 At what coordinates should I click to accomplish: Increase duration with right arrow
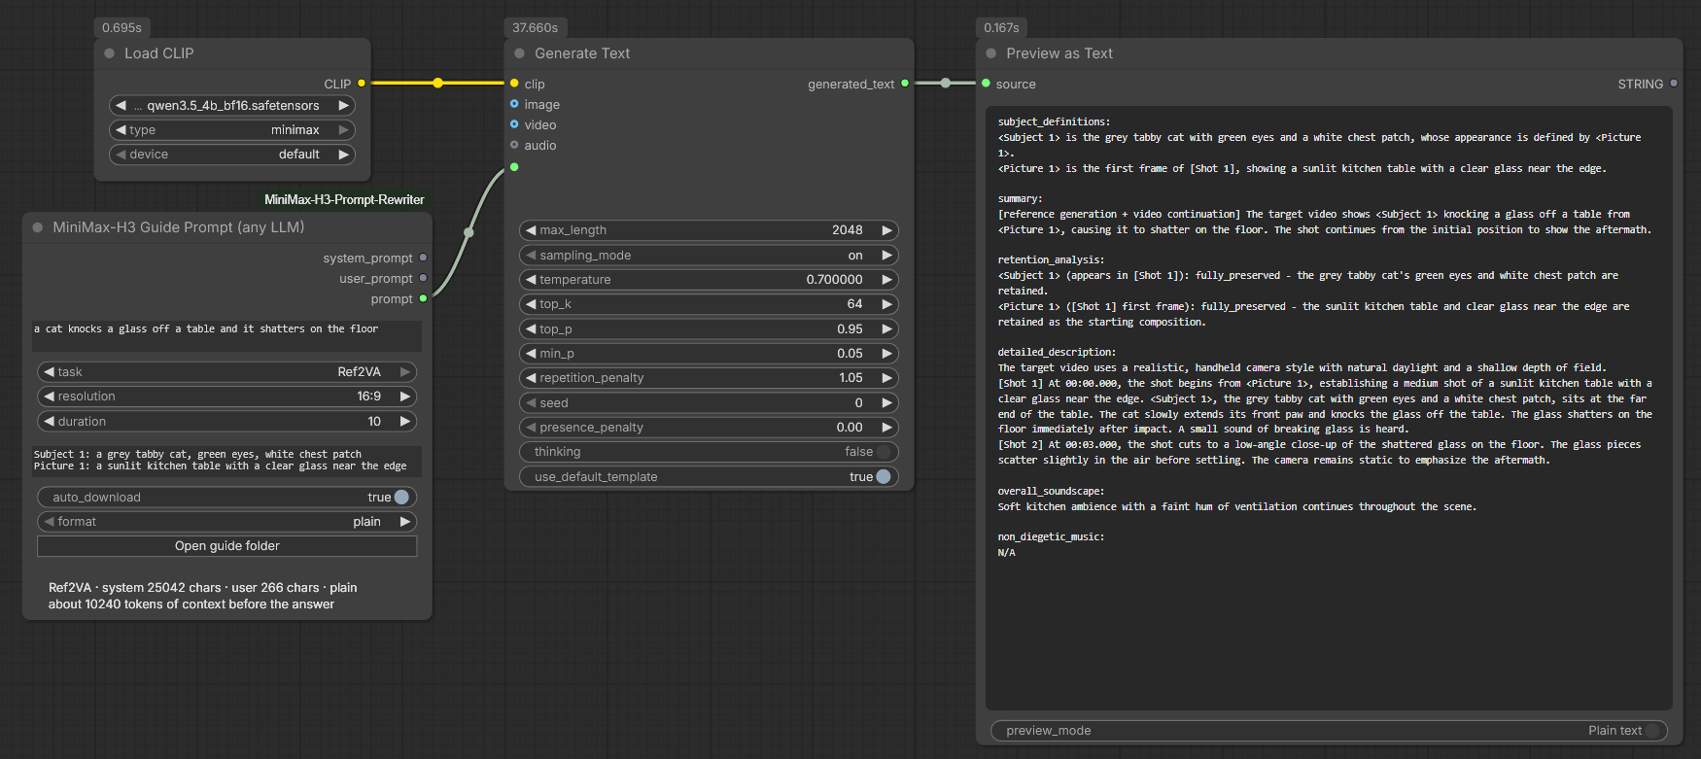(405, 421)
